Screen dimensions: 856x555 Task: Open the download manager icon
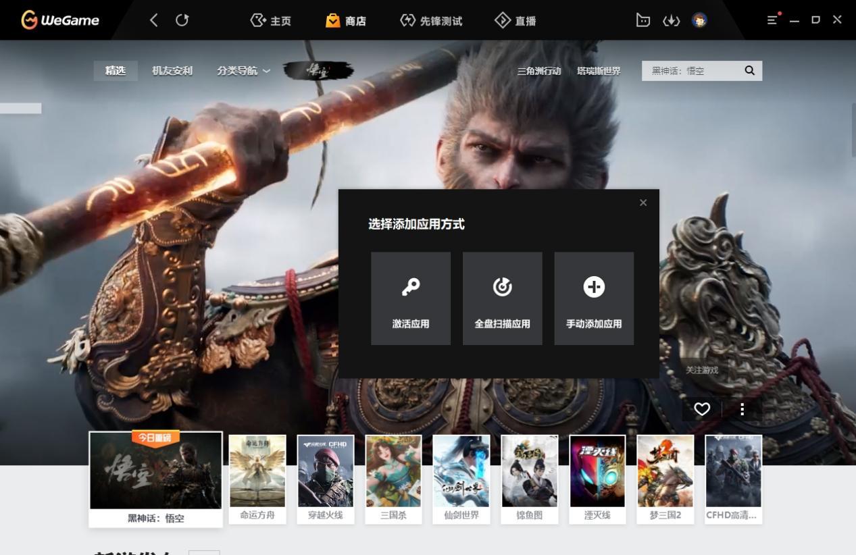(x=670, y=20)
